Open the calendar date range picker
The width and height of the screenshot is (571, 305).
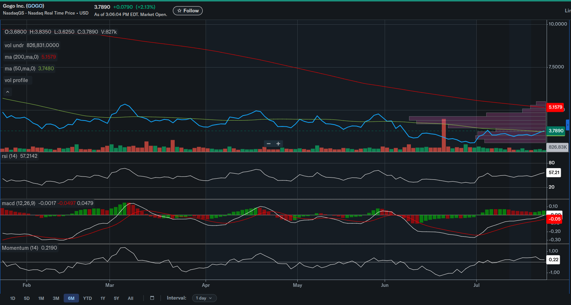(x=152, y=298)
